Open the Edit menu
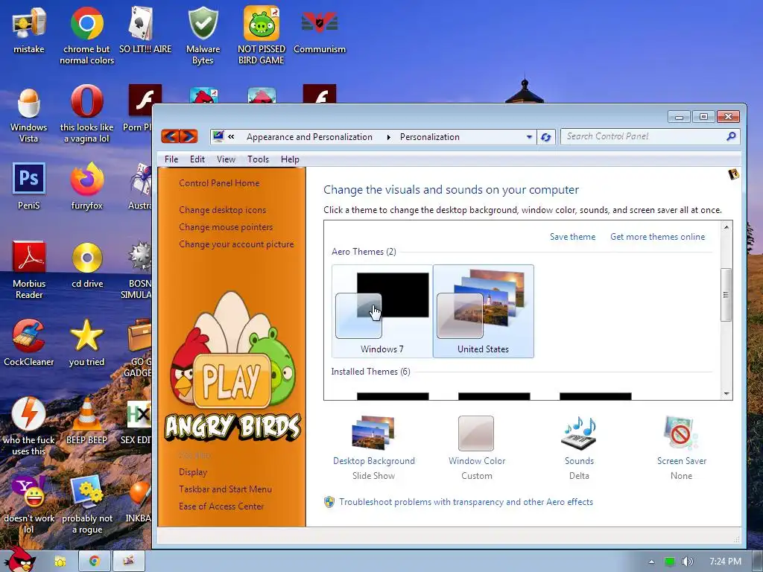Image resolution: width=763 pixels, height=572 pixels. 197,159
